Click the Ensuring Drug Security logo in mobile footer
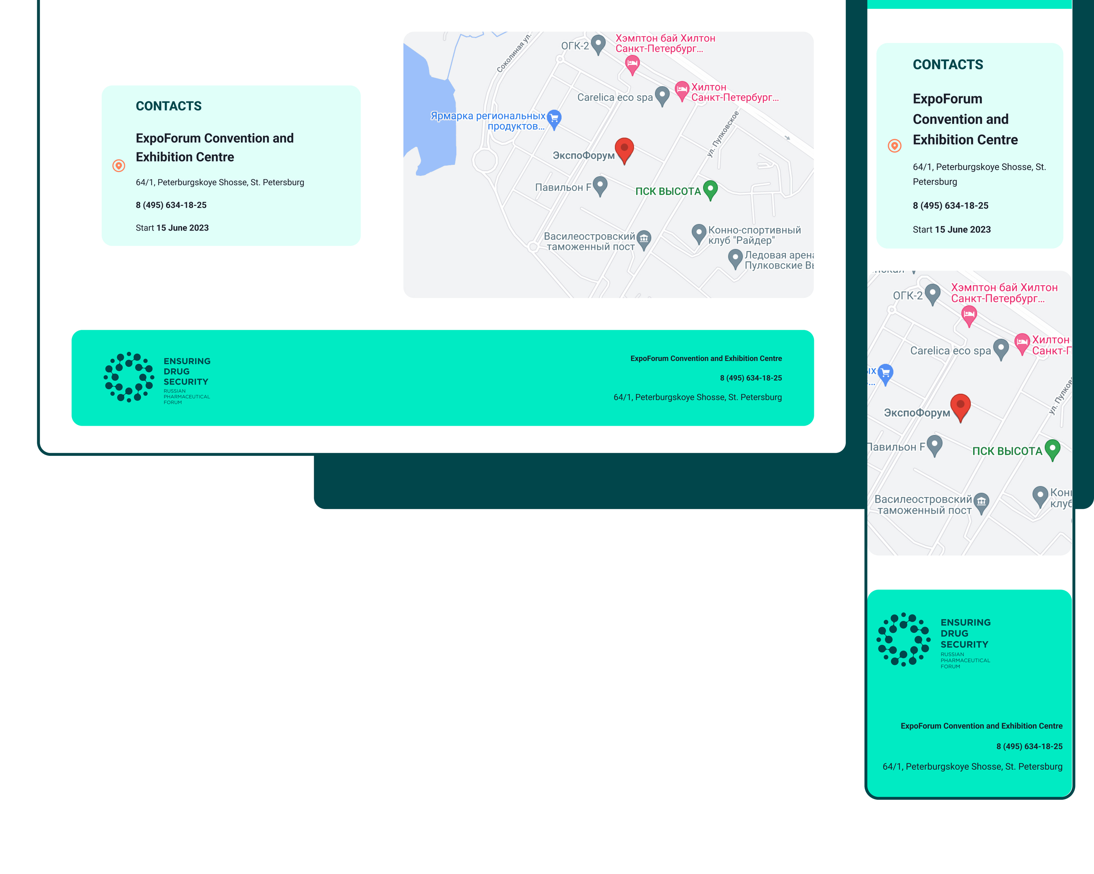1094x874 pixels. pos(934,640)
